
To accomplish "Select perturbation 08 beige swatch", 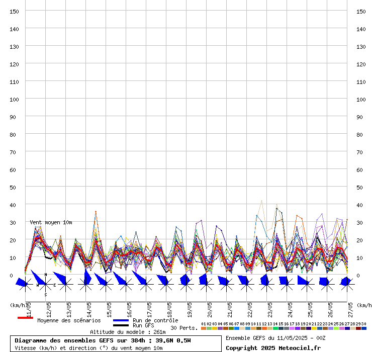I will [x=242, y=328].
